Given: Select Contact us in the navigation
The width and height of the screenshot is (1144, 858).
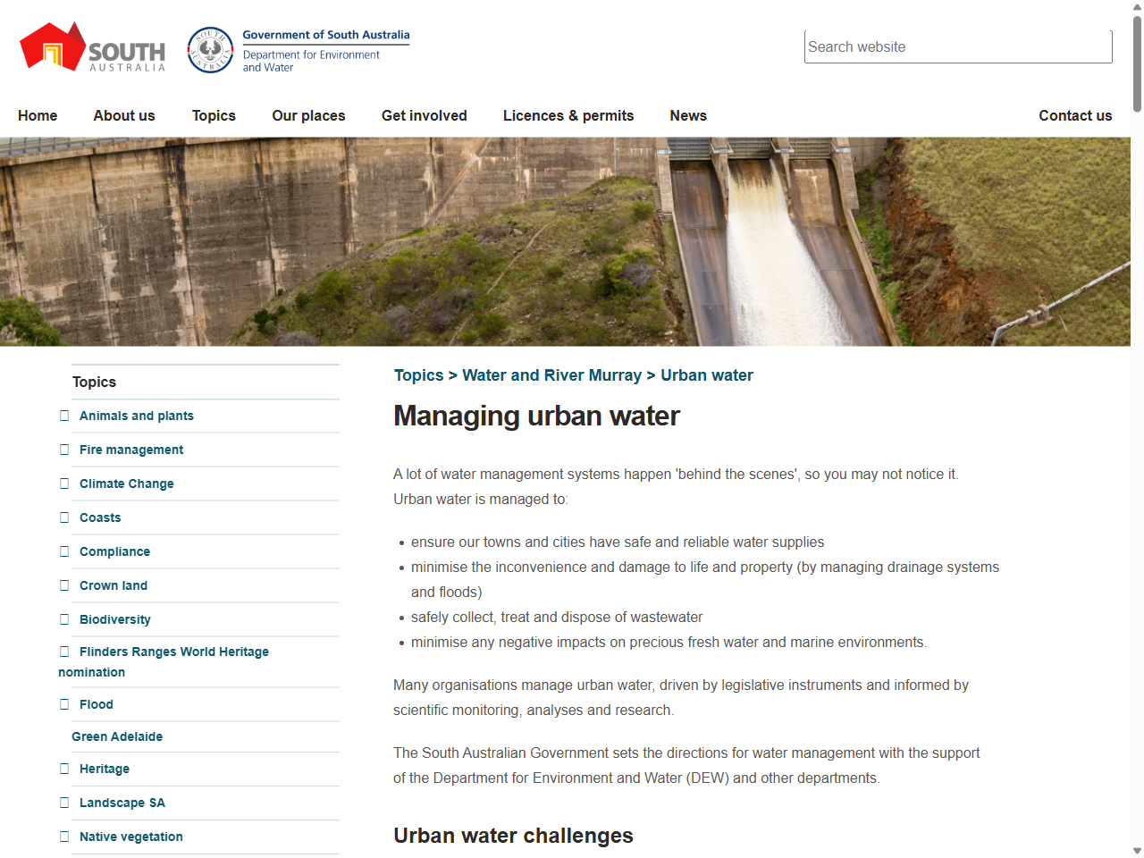Looking at the screenshot, I should coord(1075,115).
